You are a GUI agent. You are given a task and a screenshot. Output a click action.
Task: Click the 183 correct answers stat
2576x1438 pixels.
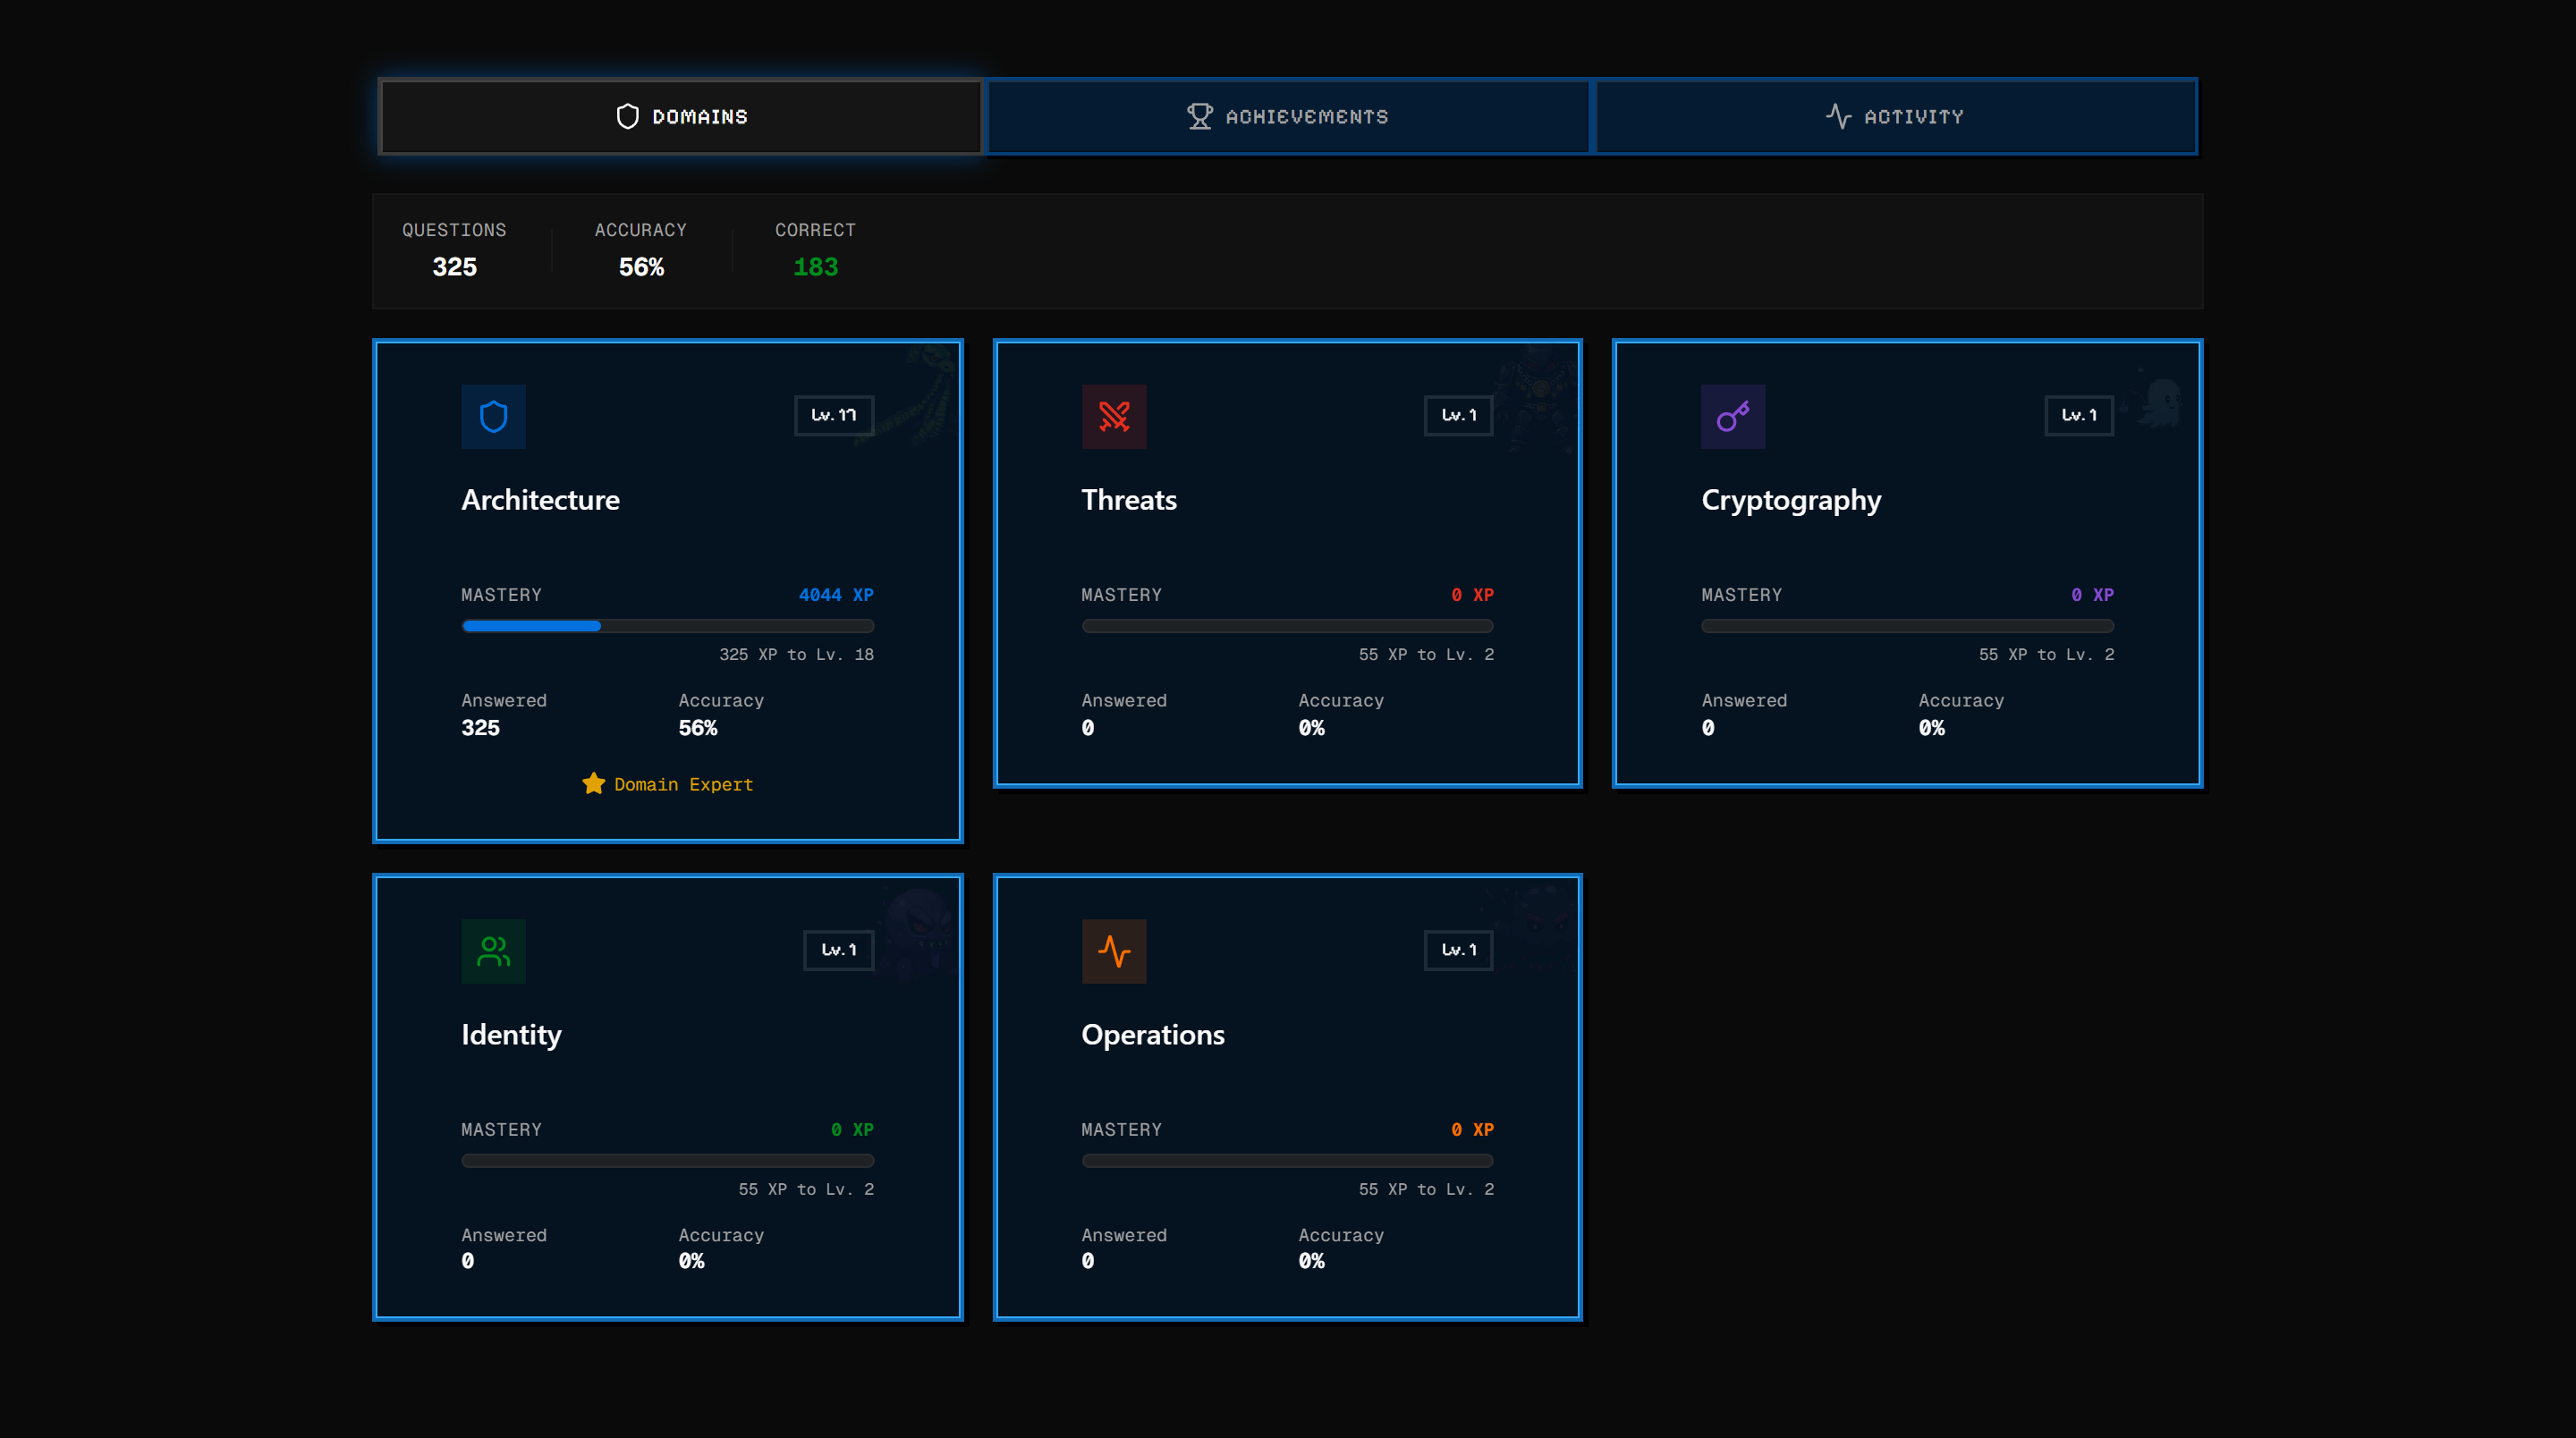point(814,266)
